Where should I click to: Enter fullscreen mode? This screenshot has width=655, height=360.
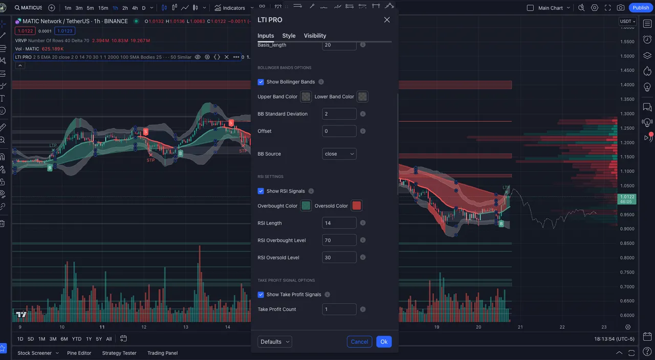point(607,8)
